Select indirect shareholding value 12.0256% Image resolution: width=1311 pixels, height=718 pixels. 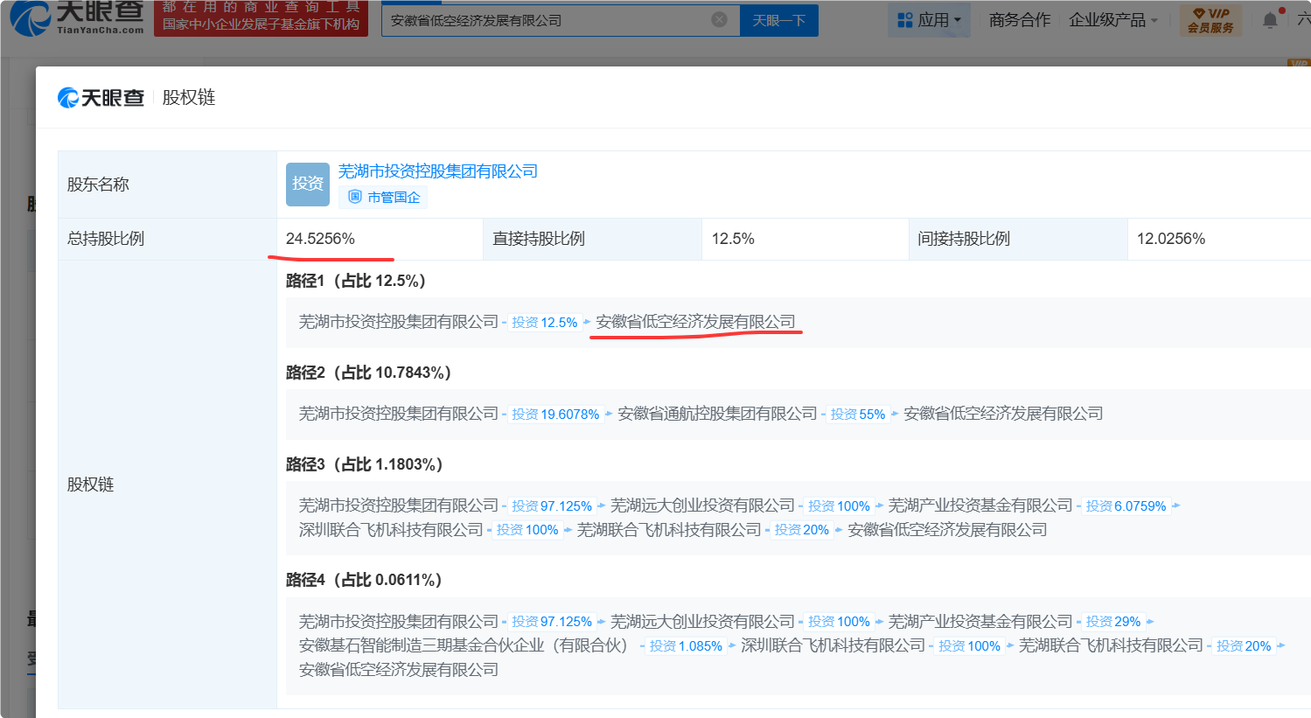point(1171,239)
